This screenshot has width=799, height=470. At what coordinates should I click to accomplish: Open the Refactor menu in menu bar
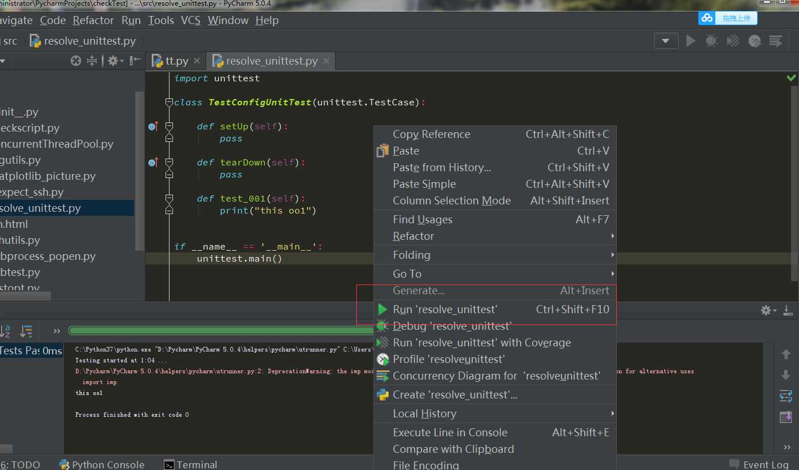tap(93, 20)
